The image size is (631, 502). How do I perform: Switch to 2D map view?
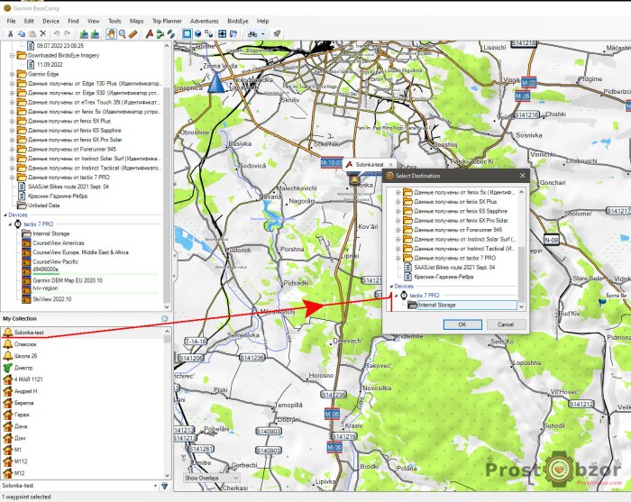pos(187,34)
